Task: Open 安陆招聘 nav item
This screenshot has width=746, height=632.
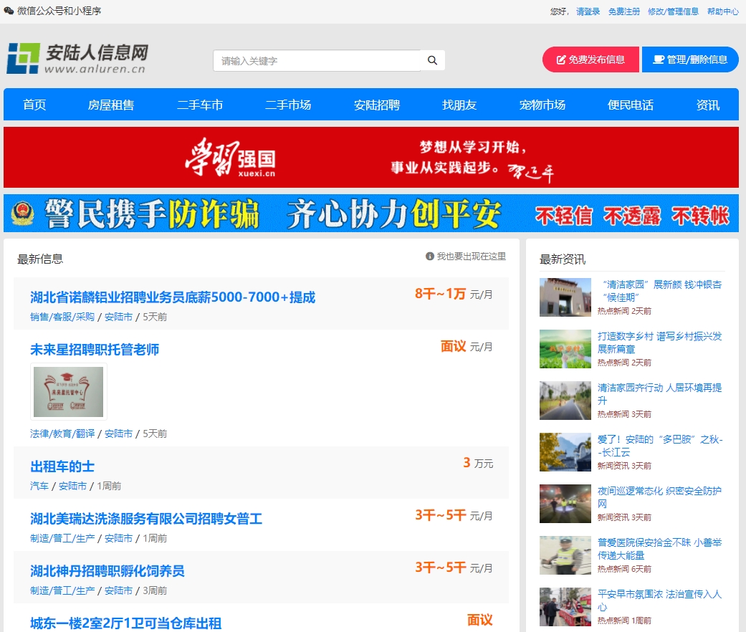Action: pos(377,105)
